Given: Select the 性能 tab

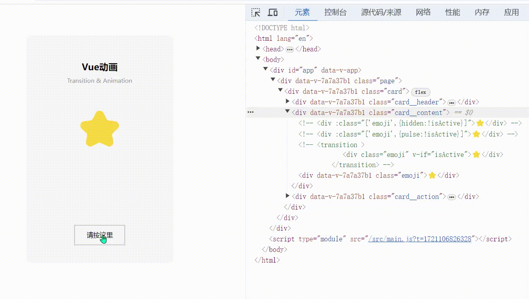Looking at the screenshot, I should click(x=452, y=12).
